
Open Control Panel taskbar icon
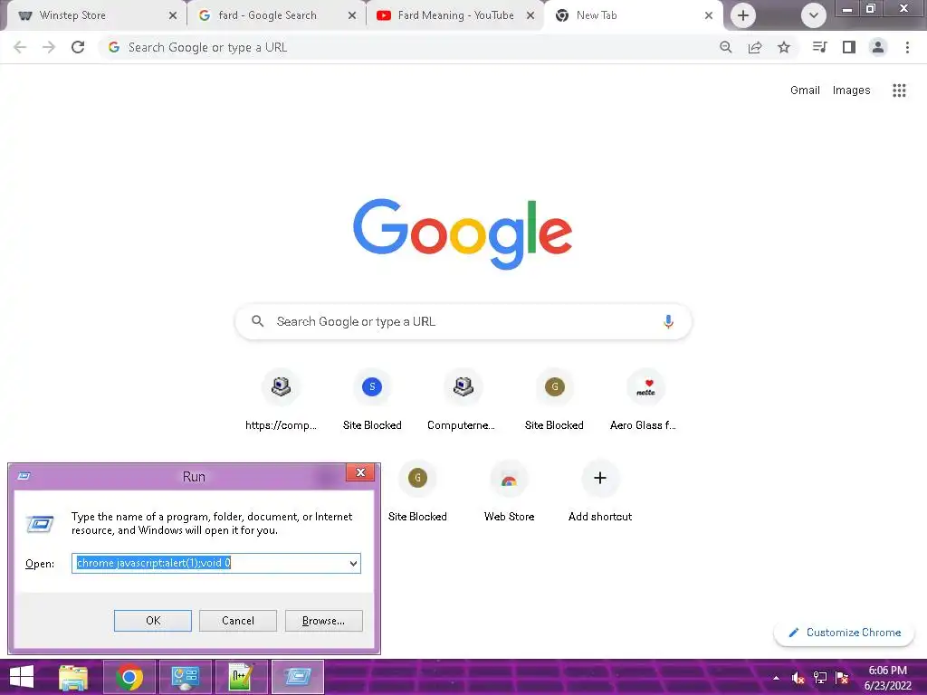pos(185,677)
